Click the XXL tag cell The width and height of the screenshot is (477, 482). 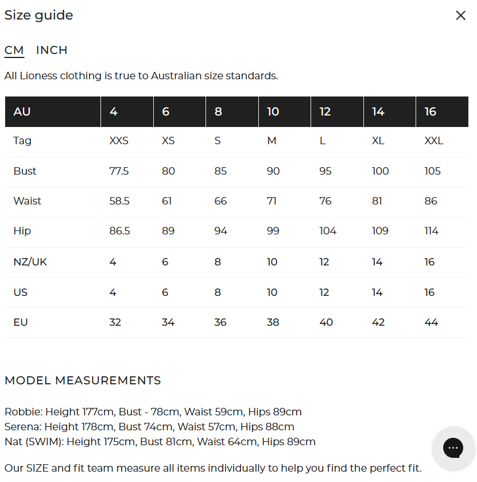click(433, 141)
